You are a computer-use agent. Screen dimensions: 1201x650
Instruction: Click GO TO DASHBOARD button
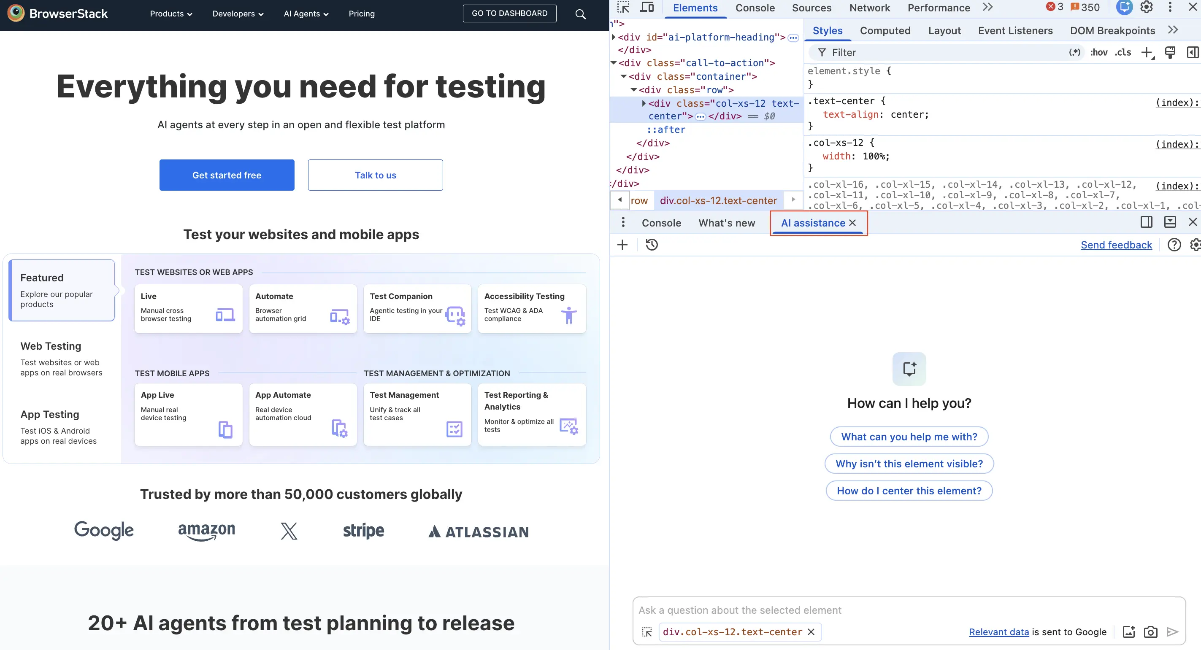[509, 13]
